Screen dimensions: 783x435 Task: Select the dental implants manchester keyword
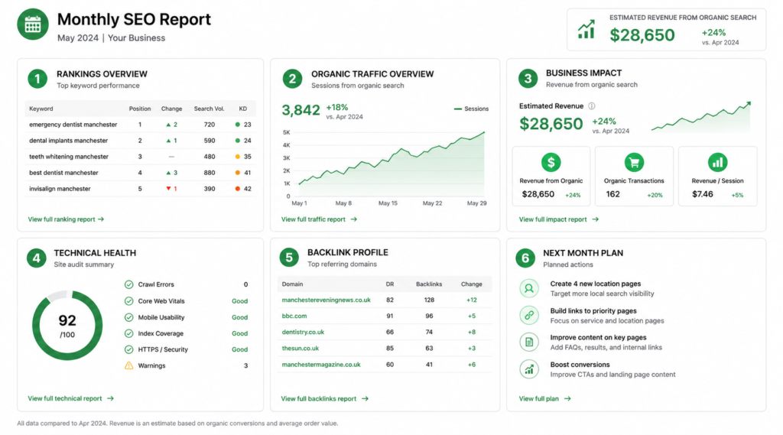click(68, 141)
